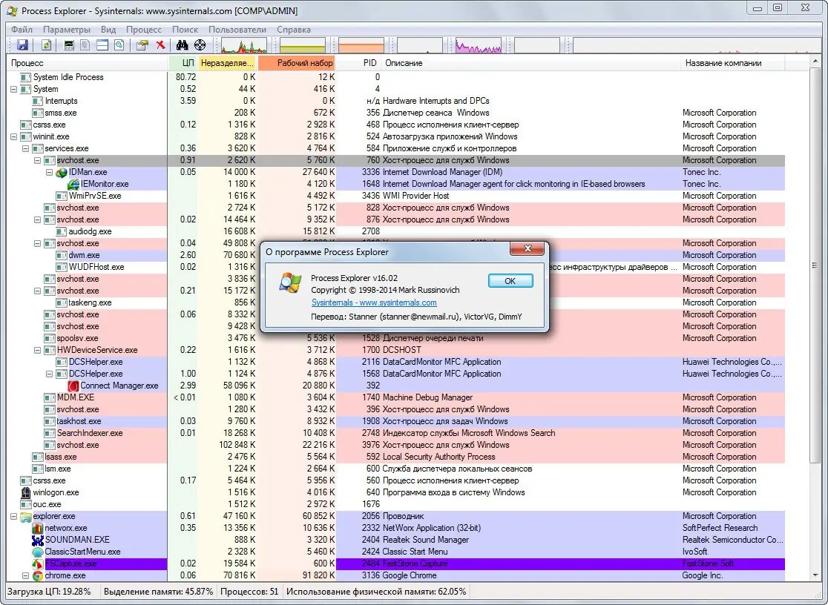Sort by the ЦП column header

click(x=183, y=63)
